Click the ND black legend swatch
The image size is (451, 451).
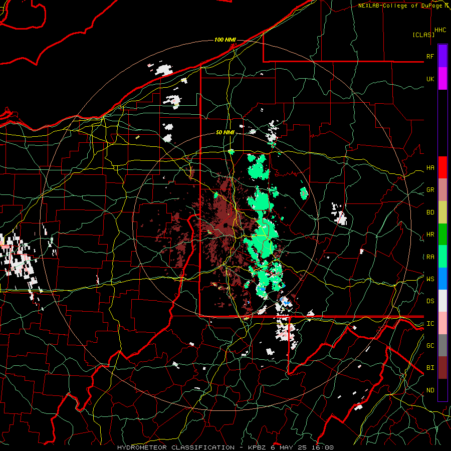pyautogui.click(x=442, y=390)
